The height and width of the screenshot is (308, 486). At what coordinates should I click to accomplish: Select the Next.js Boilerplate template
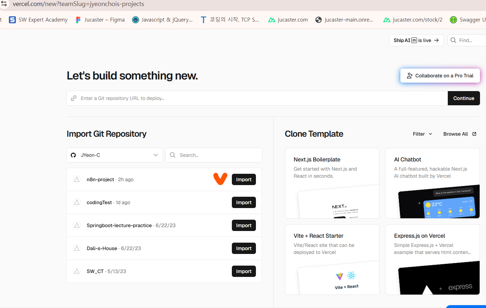pyautogui.click(x=332, y=183)
